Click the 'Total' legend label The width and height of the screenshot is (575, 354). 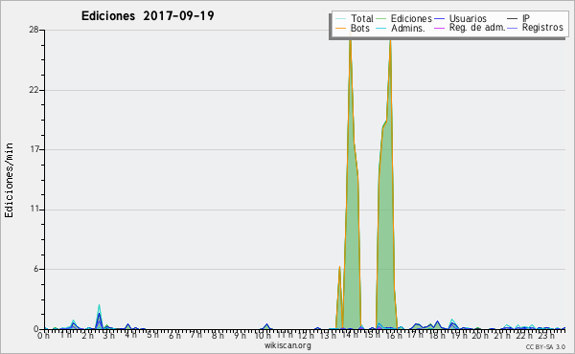(361, 18)
